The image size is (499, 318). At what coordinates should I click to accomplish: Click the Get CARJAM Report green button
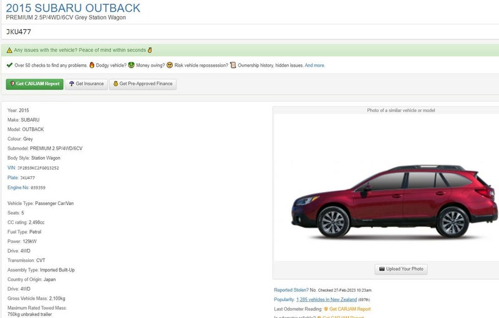35,84
